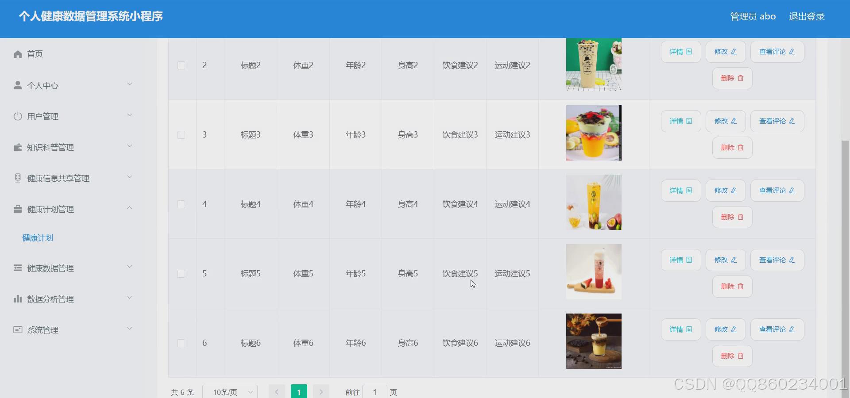Check the checkbox for row 3
The image size is (850, 398).
click(x=182, y=134)
